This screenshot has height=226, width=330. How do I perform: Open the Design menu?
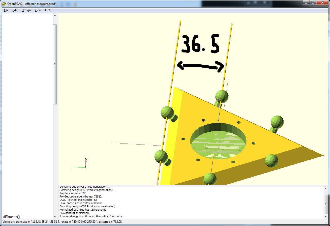point(26,10)
